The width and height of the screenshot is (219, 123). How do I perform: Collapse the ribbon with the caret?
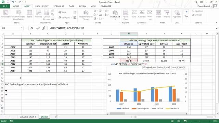coord(216,23)
